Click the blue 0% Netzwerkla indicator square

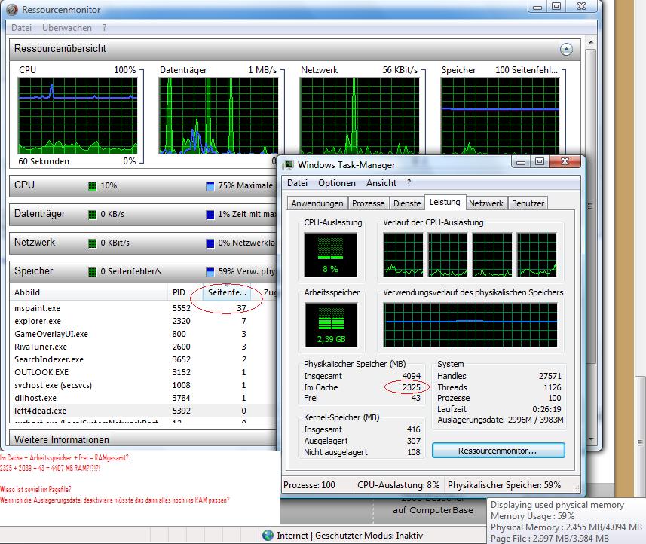click(210, 243)
